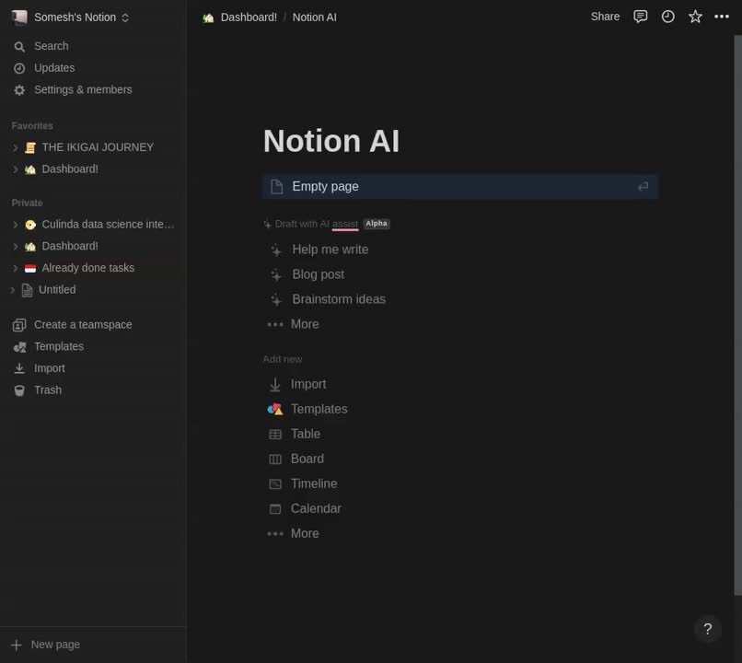Click the house icon of Favorites Dashboard!
Viewport: 742px width, 663px height.
(x=30, y=169)
